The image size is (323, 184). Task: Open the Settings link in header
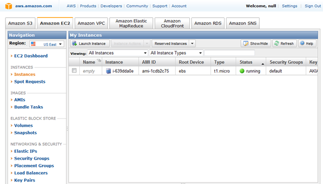pos(289,6)
